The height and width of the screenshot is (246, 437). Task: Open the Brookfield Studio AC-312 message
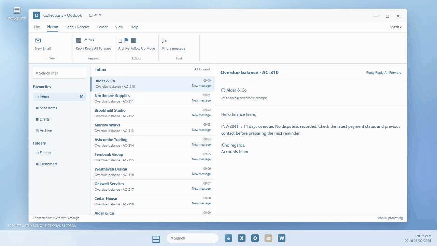coord(153,113)
